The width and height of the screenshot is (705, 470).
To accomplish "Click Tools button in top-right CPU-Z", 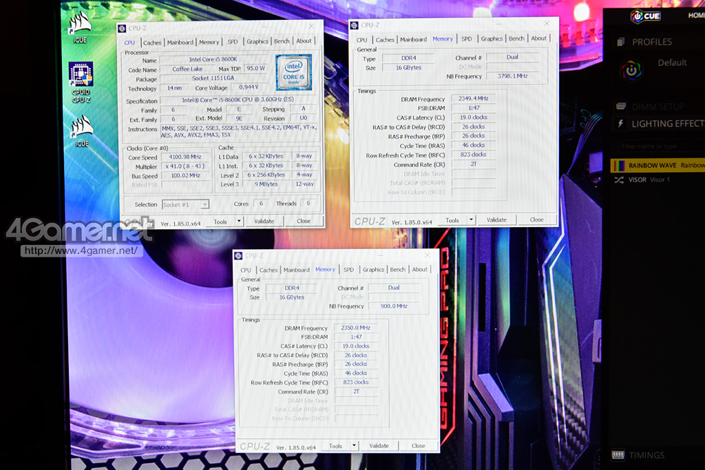I will 452,220.
